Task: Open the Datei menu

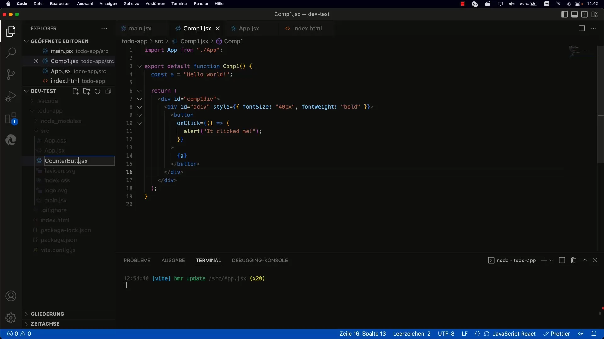Action: [x=38, y=4]
